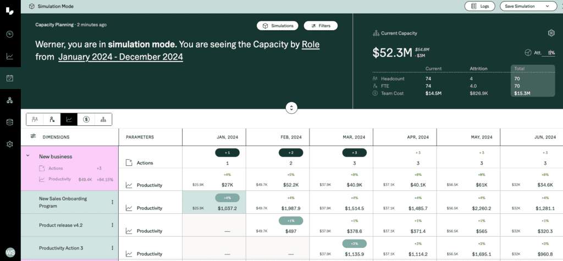Open the Save Simulation dropdown
The height and width of the screenshot is (261, 563).
[x=528, y=6]
